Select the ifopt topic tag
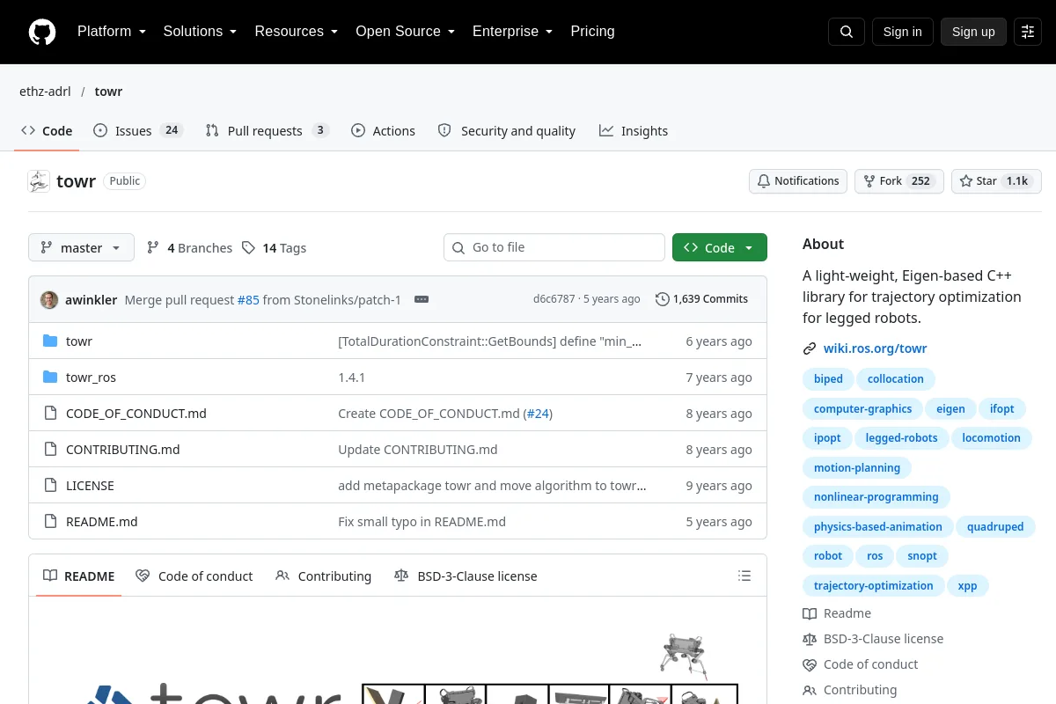 (1001, 409)
